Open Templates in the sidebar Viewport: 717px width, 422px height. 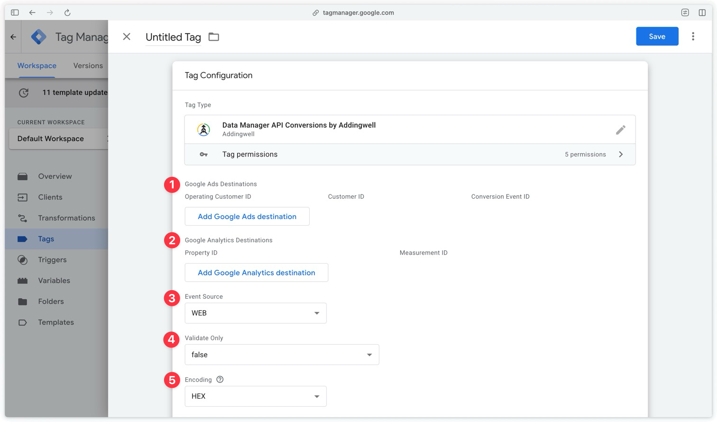pos(56,322)
